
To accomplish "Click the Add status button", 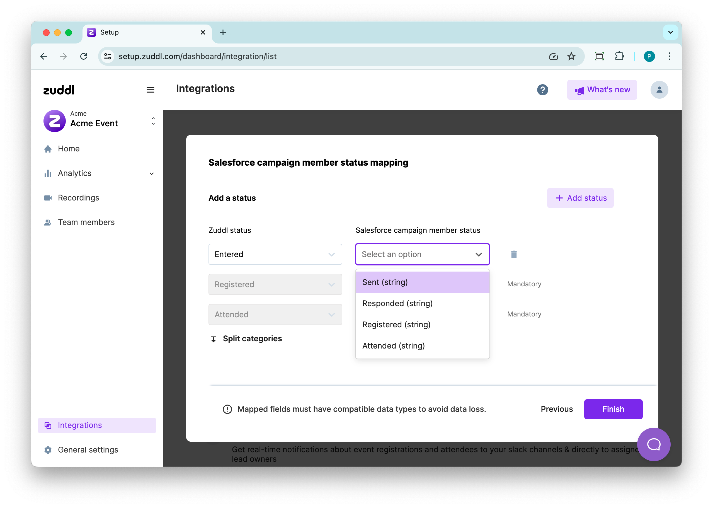I will click(580, 198).
